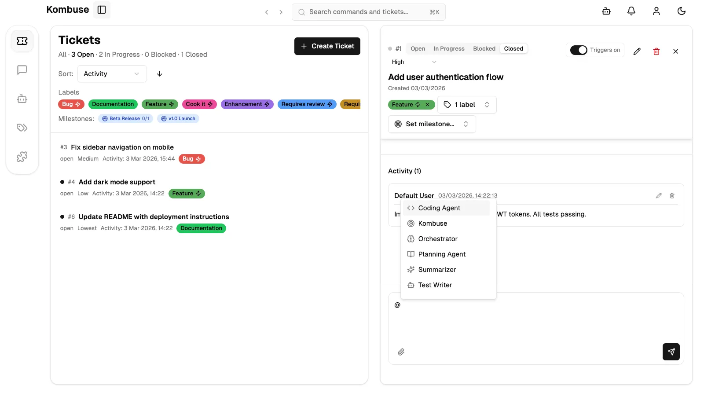Delete the ticket using red trash icon
The height and width of the screenshot is (396, 704).
pyautogui.click(x=656, y=51)
